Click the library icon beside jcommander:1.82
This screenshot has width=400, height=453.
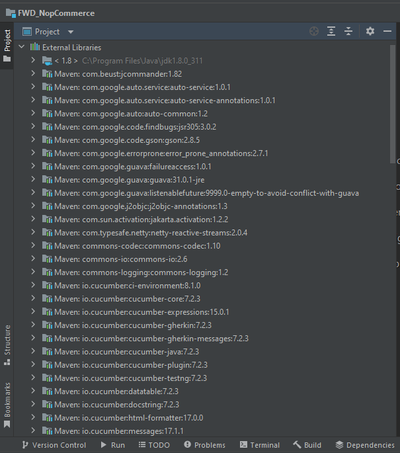[47, 74]
